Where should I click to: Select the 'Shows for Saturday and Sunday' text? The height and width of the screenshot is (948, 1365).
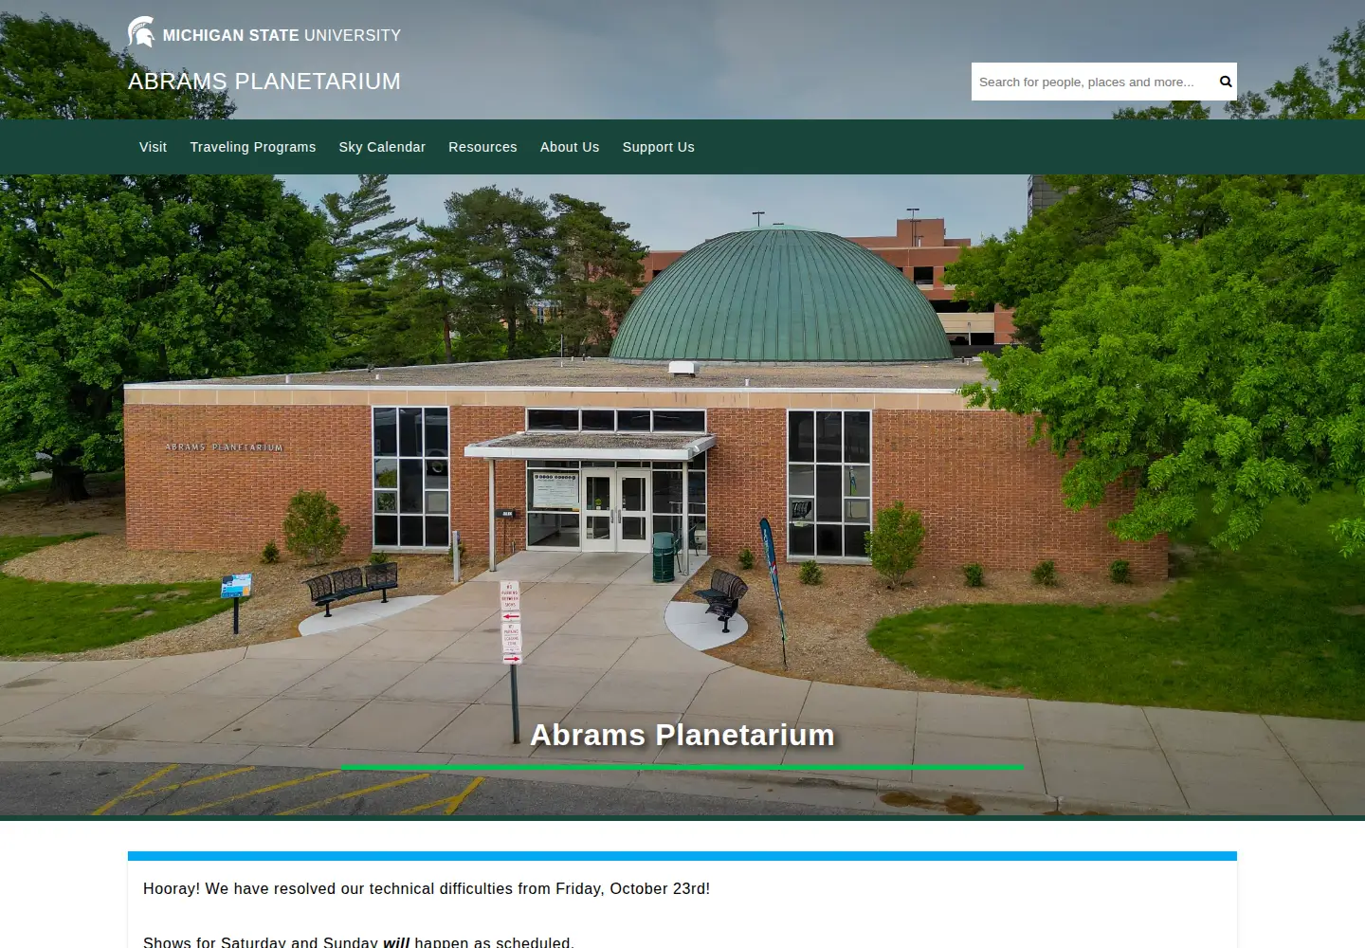click(358, 941)
